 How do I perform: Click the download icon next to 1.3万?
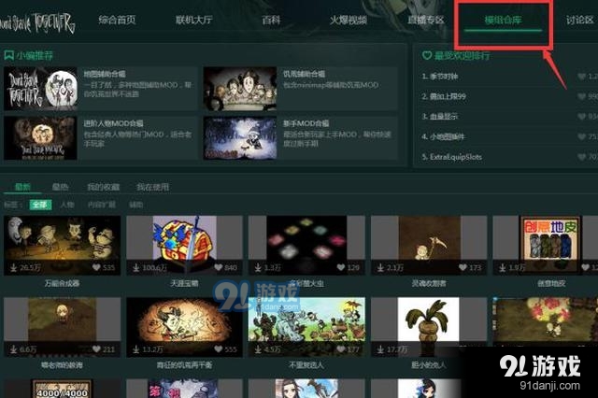point(258,268)
